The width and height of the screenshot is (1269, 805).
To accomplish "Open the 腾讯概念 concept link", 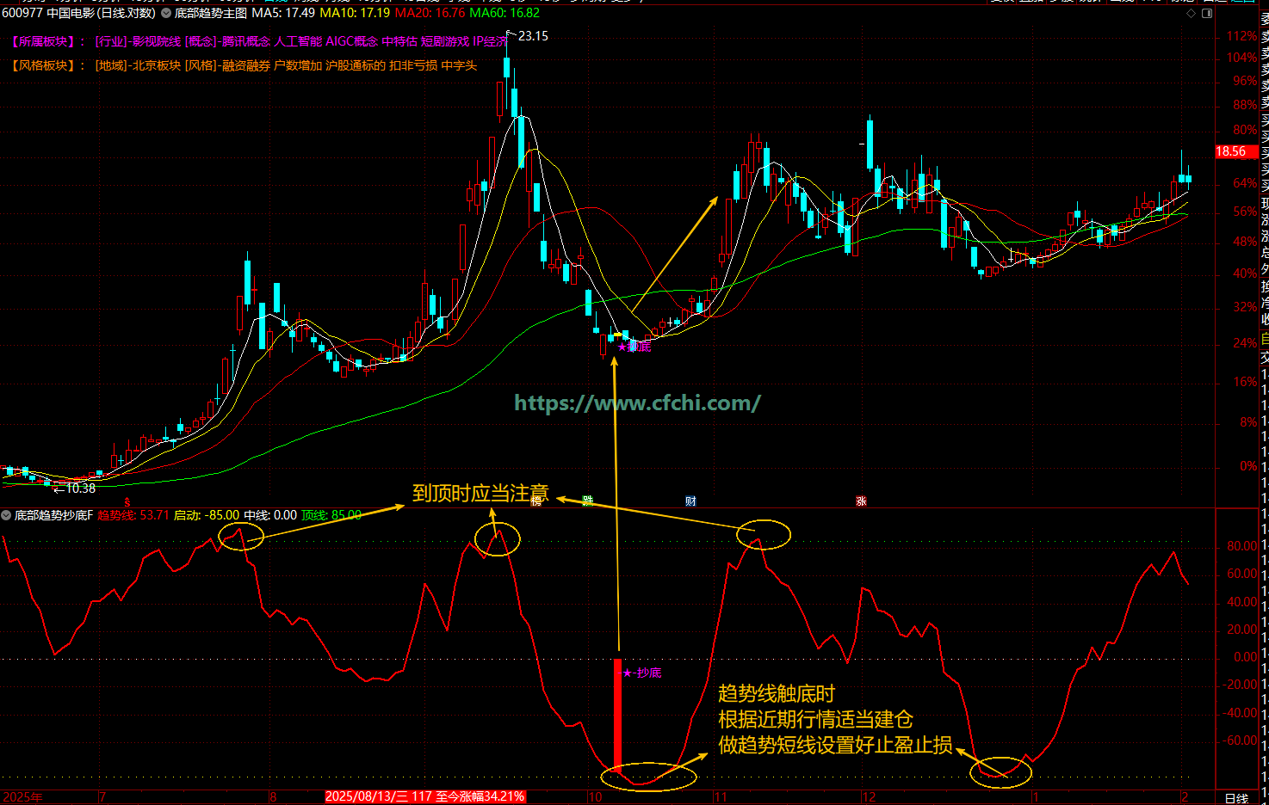I will (x=246, y=41).
